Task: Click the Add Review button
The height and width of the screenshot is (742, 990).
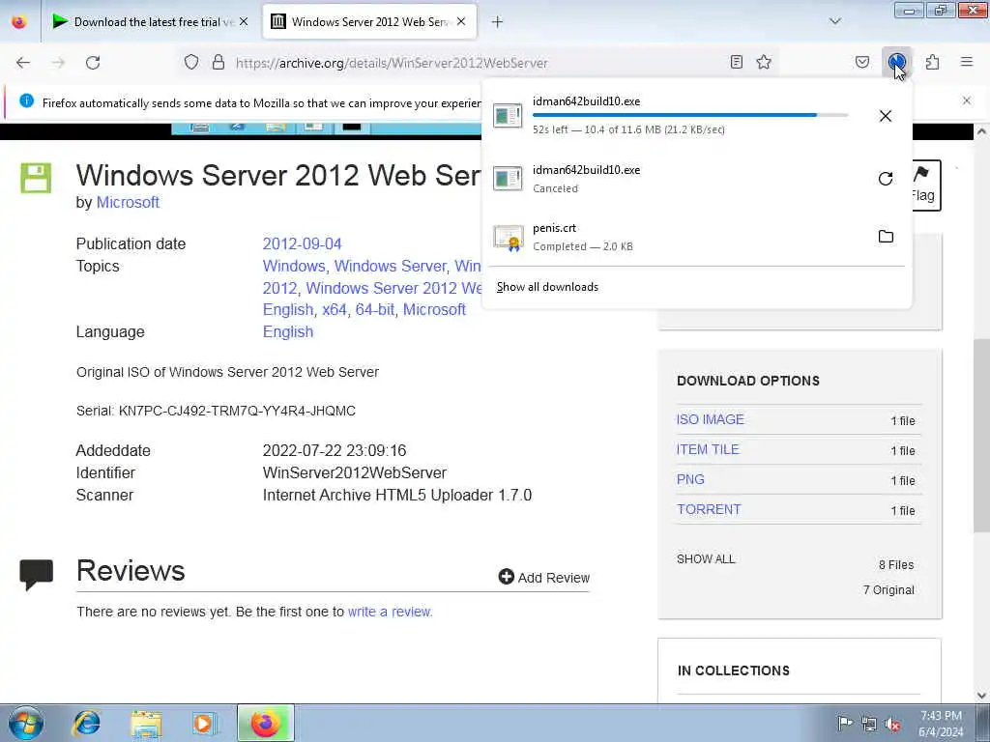Action: click(543, 578)
